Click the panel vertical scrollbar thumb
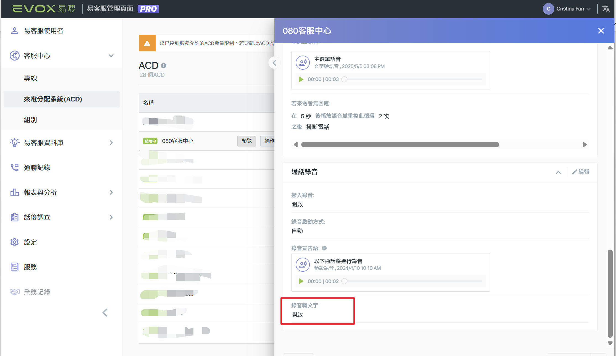The width and height of the screenshot is (616, 356). pos(610,294)
